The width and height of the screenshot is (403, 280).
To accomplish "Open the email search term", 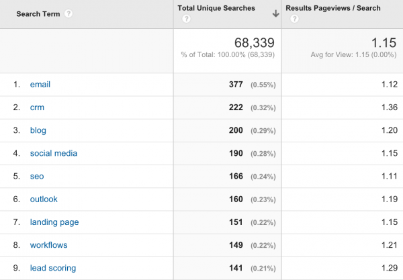I will [x=40, y=85].
